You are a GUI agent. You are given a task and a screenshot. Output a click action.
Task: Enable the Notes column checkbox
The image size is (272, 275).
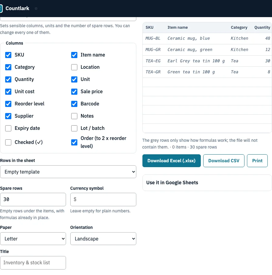click(74, 116)
